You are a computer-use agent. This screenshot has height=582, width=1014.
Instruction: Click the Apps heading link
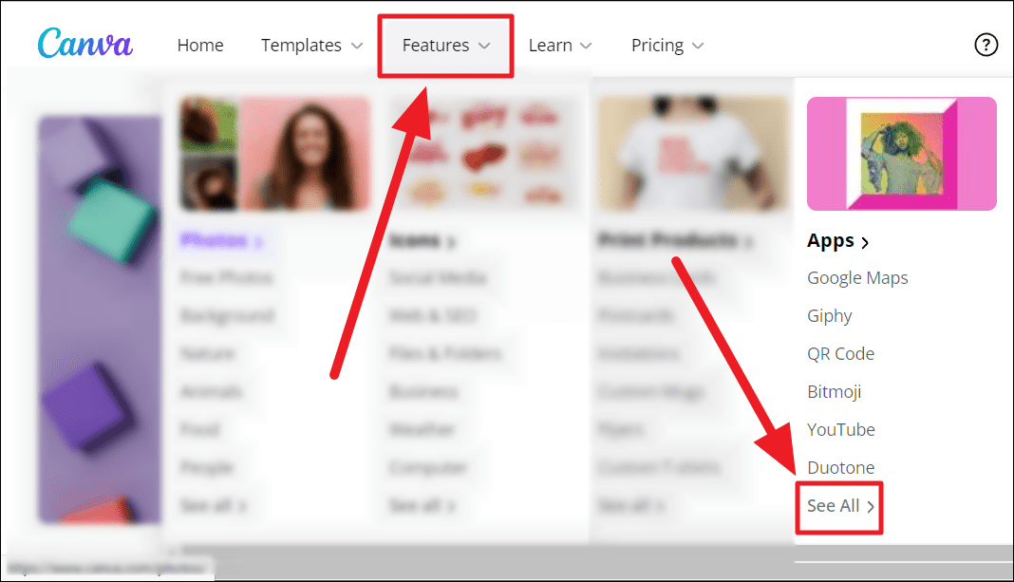pos(837,240)
